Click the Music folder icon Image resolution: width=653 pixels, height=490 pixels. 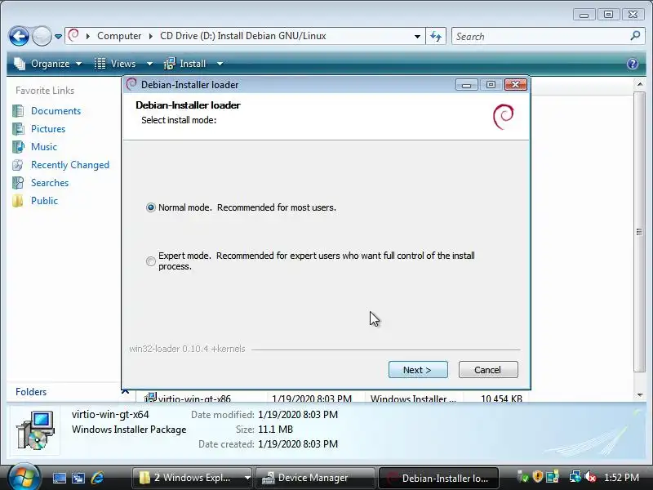pos(18,147)
